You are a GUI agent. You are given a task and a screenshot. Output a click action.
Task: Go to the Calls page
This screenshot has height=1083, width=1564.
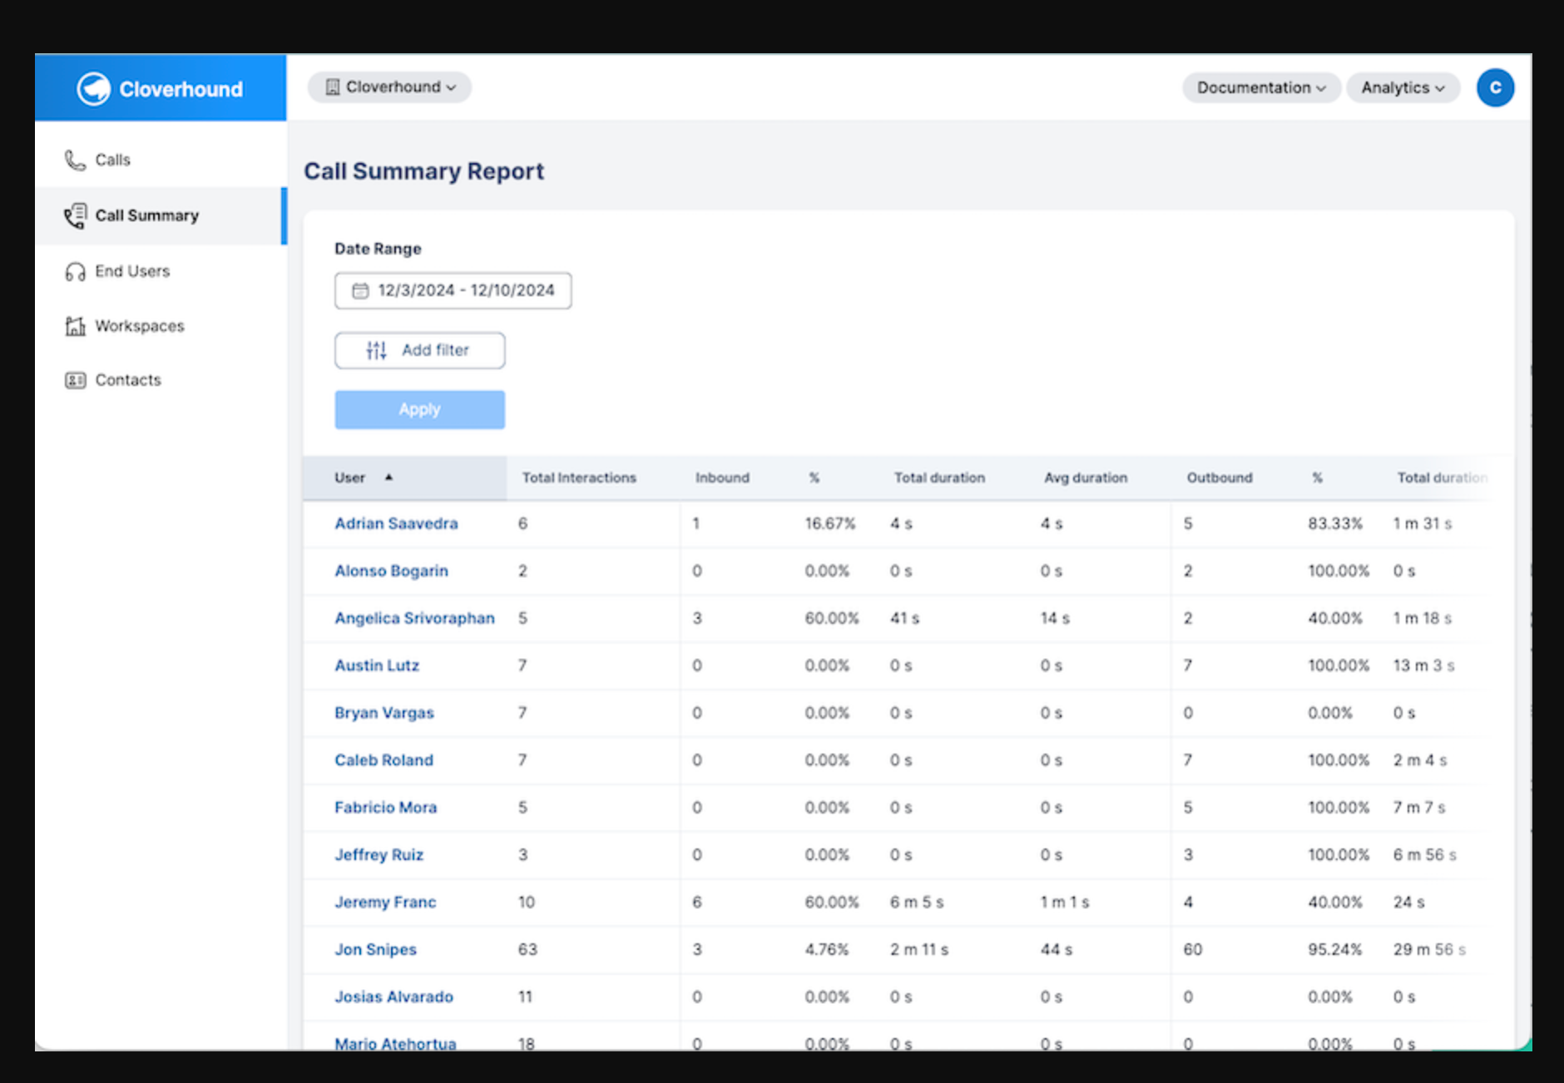(x=161, y=160)
